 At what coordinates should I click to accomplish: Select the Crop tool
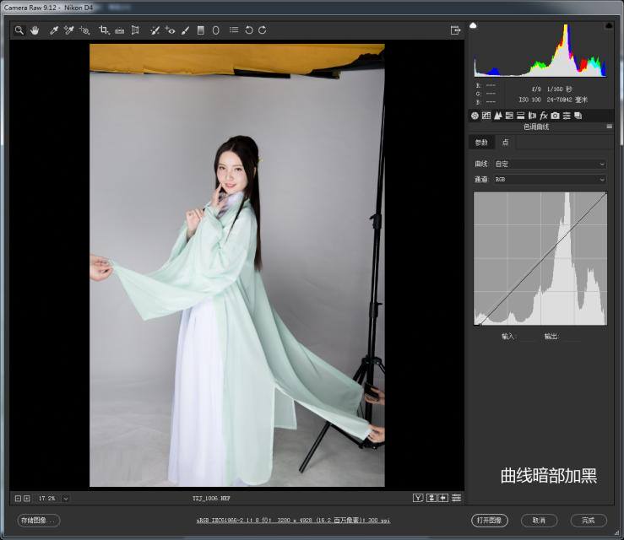click(104, 30)
